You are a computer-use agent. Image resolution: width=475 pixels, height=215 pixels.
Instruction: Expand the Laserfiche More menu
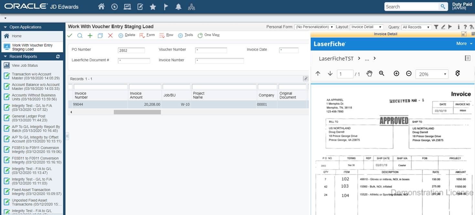pyautogui.click(x=464, y=44)
